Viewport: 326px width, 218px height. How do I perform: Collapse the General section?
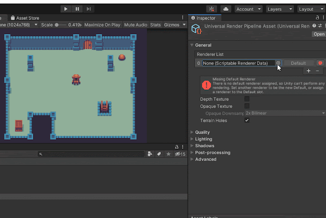[x=192, y=45]
